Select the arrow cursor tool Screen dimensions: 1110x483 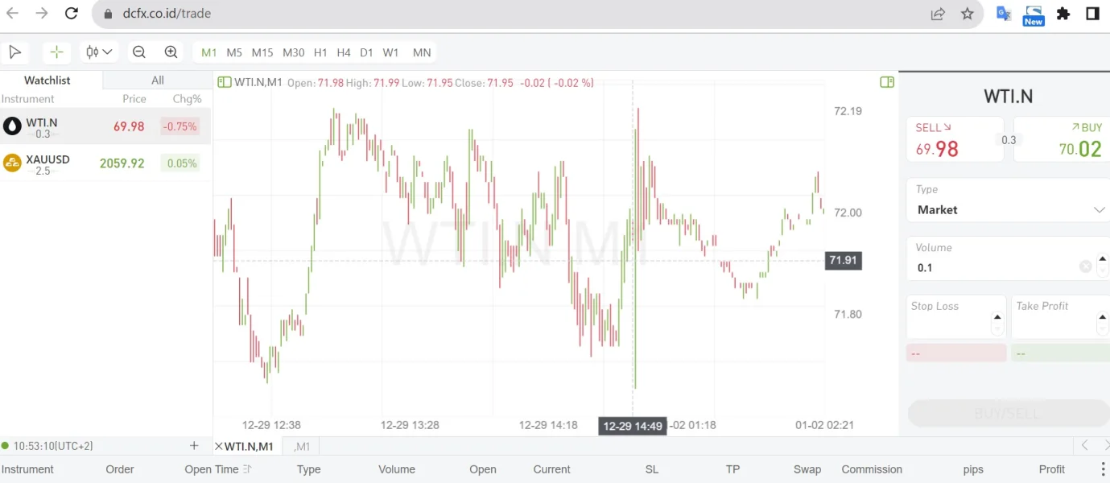[x=14, y=52]
